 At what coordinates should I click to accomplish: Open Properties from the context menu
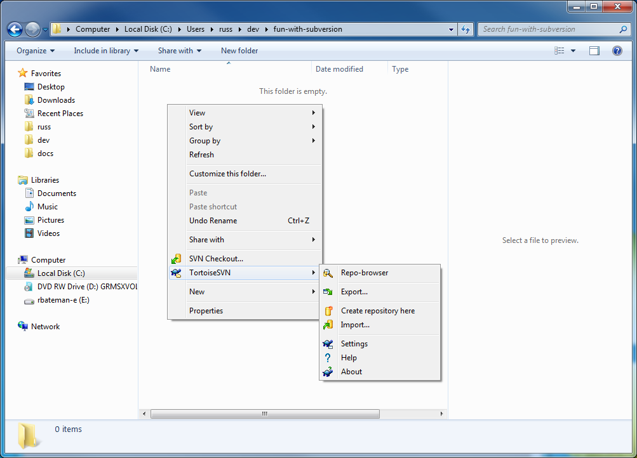(245, 311)
